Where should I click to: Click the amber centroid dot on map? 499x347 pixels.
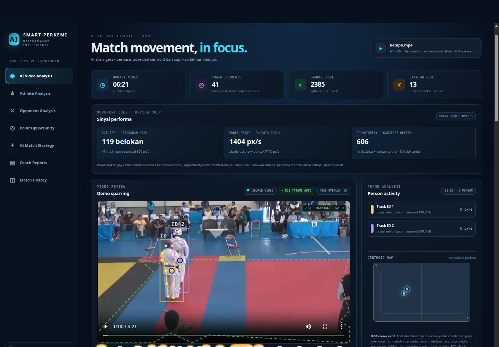tap(404, 294)
